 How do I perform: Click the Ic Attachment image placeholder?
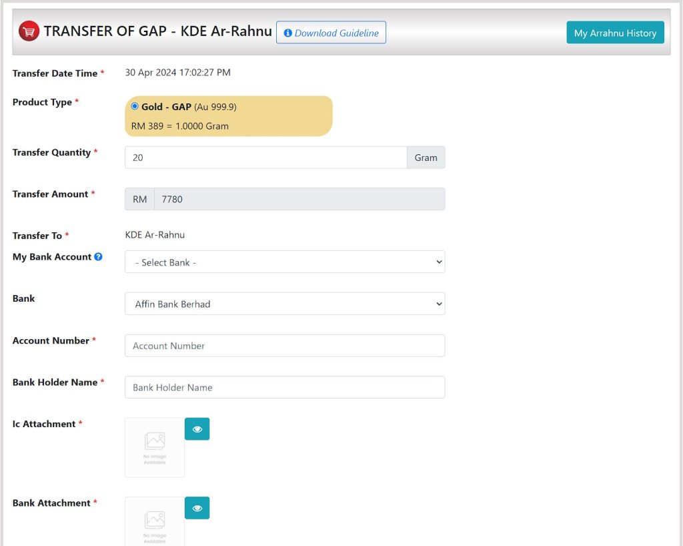[155, 447]
